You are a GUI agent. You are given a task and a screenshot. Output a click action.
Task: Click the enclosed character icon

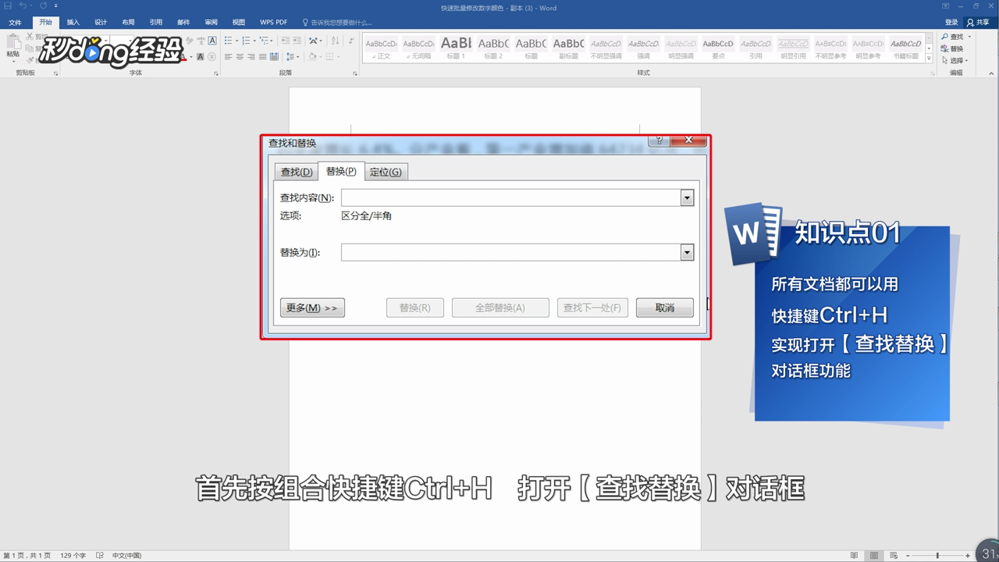(x=212, y=56)
